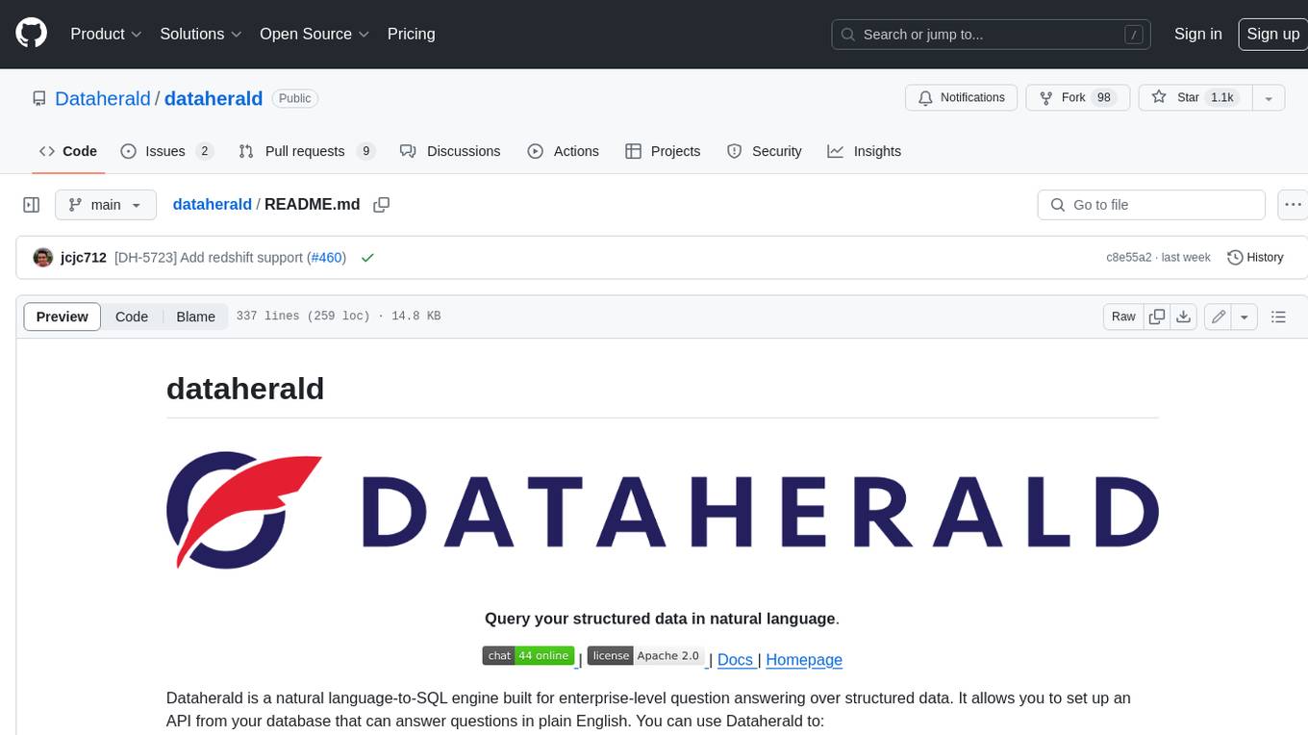1308x735 pixels.
Task: Select the Preview view
Action: tap(63, 317)
